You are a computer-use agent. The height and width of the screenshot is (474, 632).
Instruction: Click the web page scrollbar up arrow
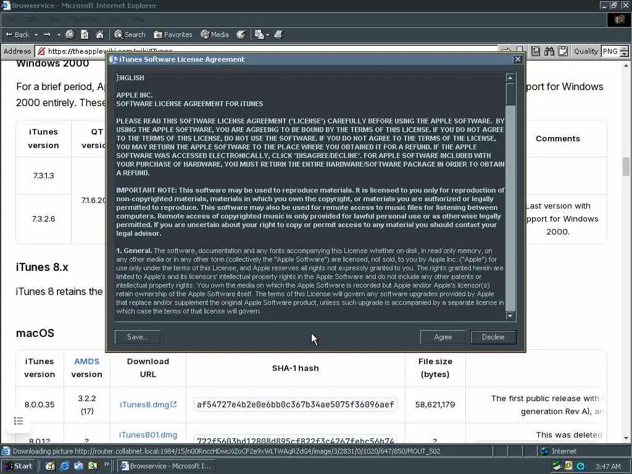click(626, 65)
